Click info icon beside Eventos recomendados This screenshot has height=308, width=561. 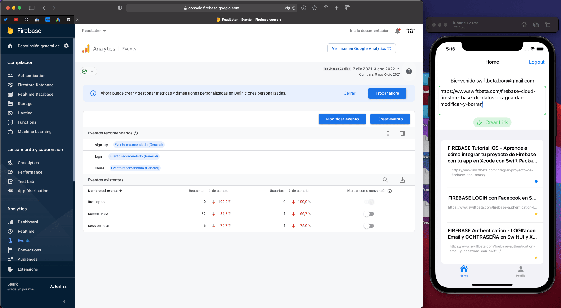pyautogui.click(x=136, y=133)
